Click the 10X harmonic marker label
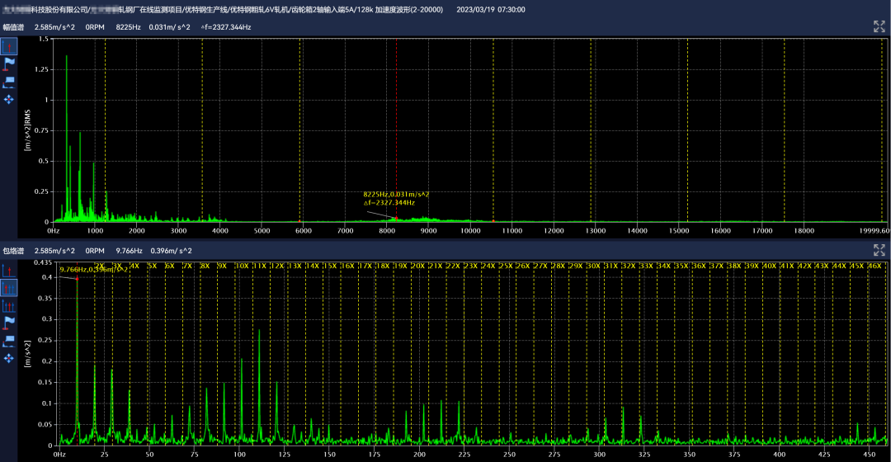Image resolution: width=891 pixels, height=462 pixels. point(242,266)
